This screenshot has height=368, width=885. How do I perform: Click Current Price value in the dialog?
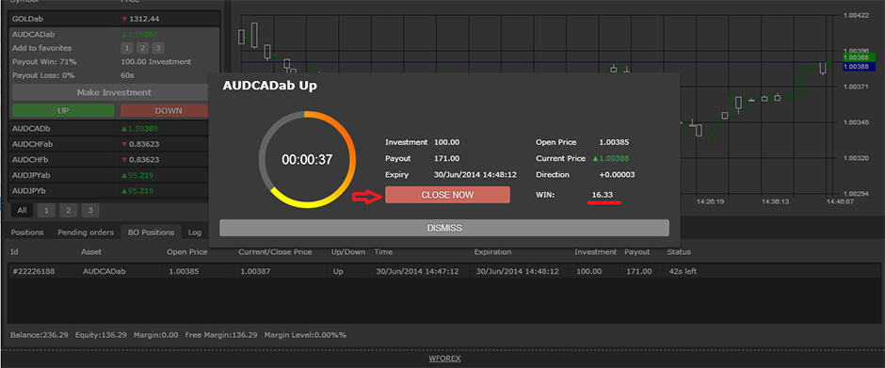pos(611,159)
